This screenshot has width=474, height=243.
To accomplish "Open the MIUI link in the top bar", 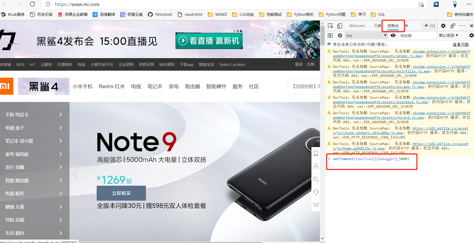I will 20,65.
